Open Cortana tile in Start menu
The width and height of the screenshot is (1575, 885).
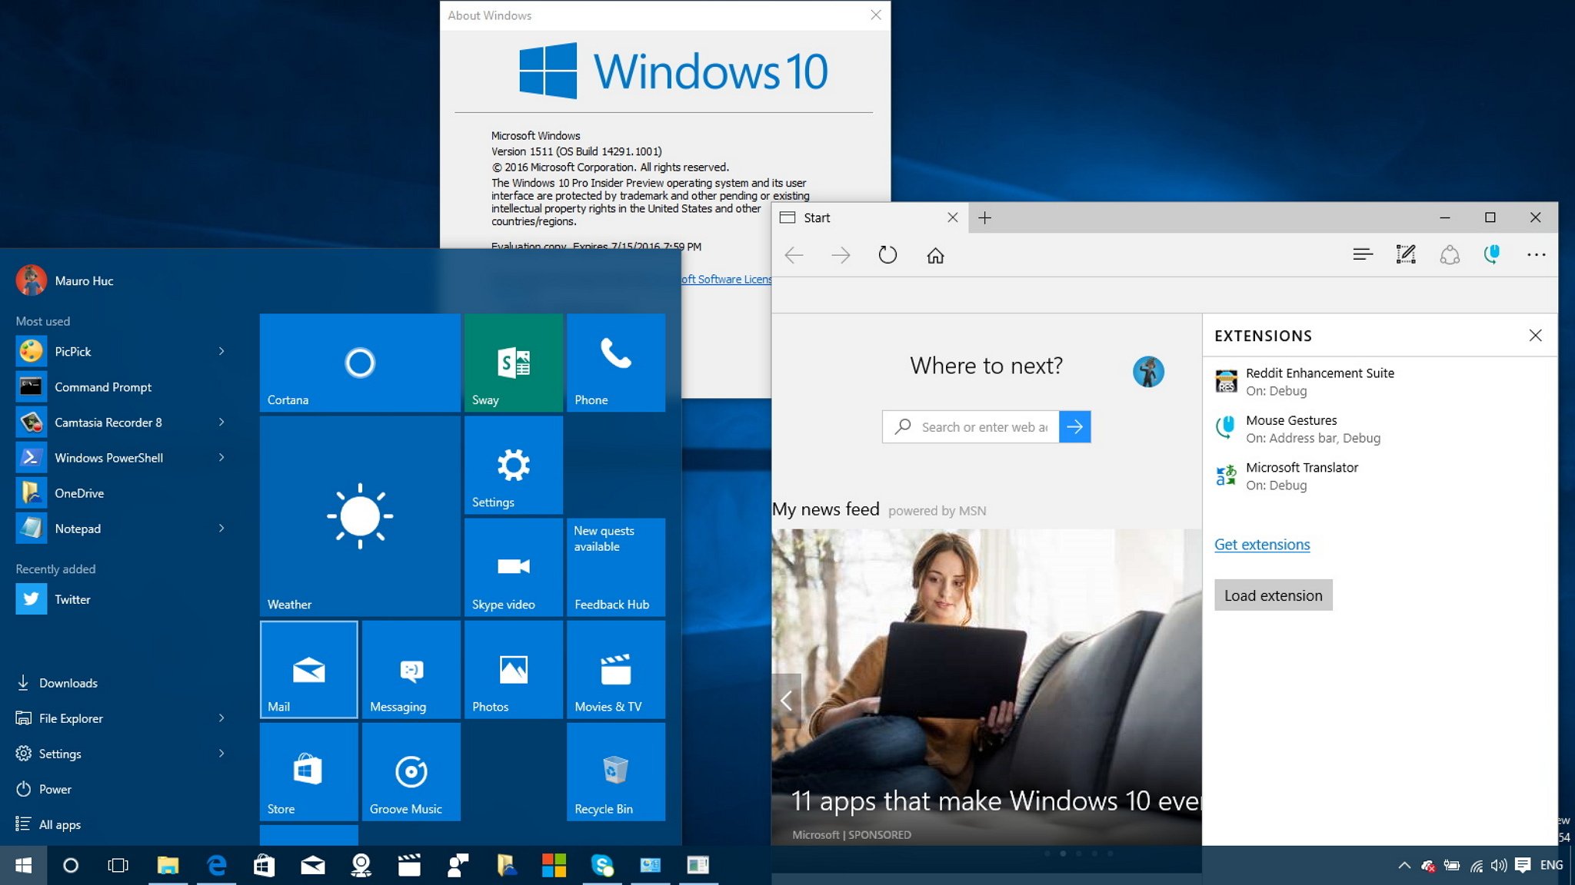click(x=358, y=361)
